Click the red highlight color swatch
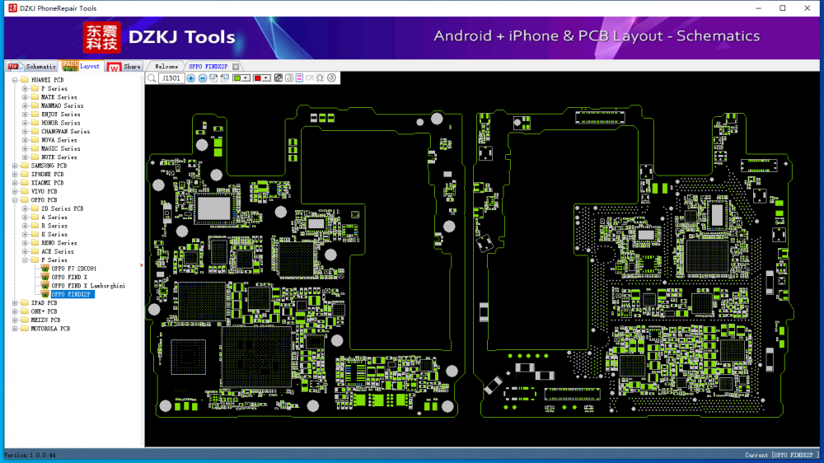Screen dimensions: 824x463 point(257,78)
